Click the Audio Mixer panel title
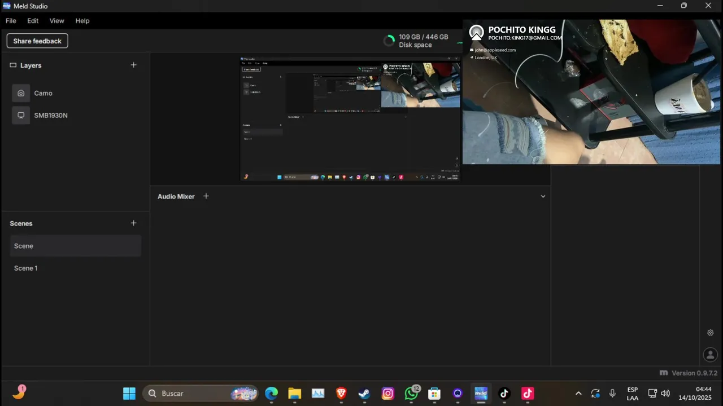Viewport: 723px width, 406px height. (176, 196)
